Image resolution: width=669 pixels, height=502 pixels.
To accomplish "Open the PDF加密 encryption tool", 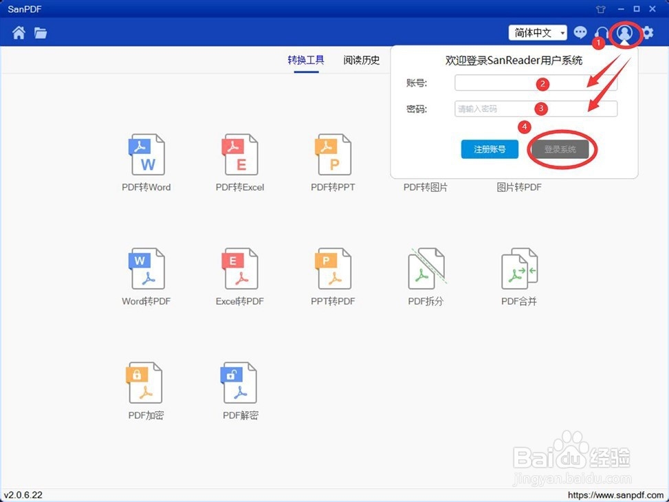I will [x=146, y=391].
